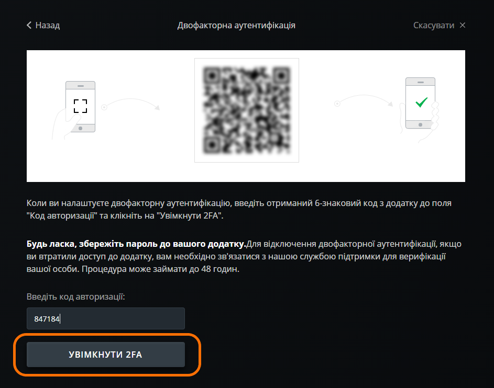Click the Назад back chevron arrow
Image resolution: width=494 pixels, height=388 pixels.
pos(29,25)
